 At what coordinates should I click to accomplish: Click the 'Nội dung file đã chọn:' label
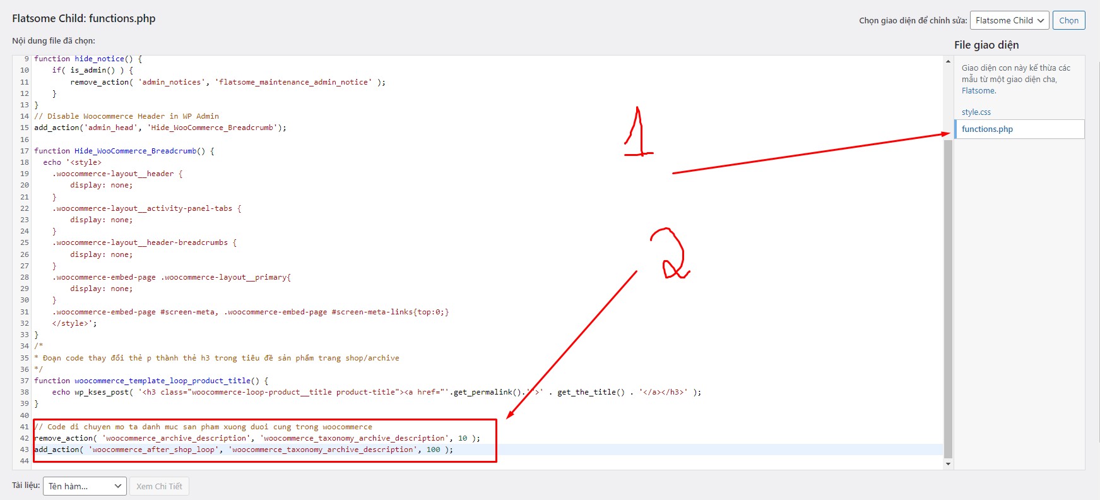54,41
